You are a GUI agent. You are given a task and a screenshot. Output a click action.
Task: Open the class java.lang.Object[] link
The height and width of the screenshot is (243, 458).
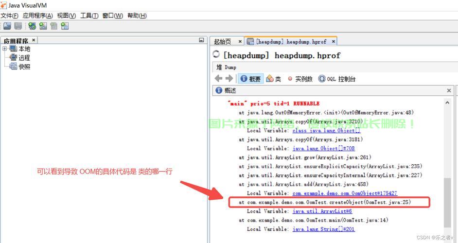point(327,130)
